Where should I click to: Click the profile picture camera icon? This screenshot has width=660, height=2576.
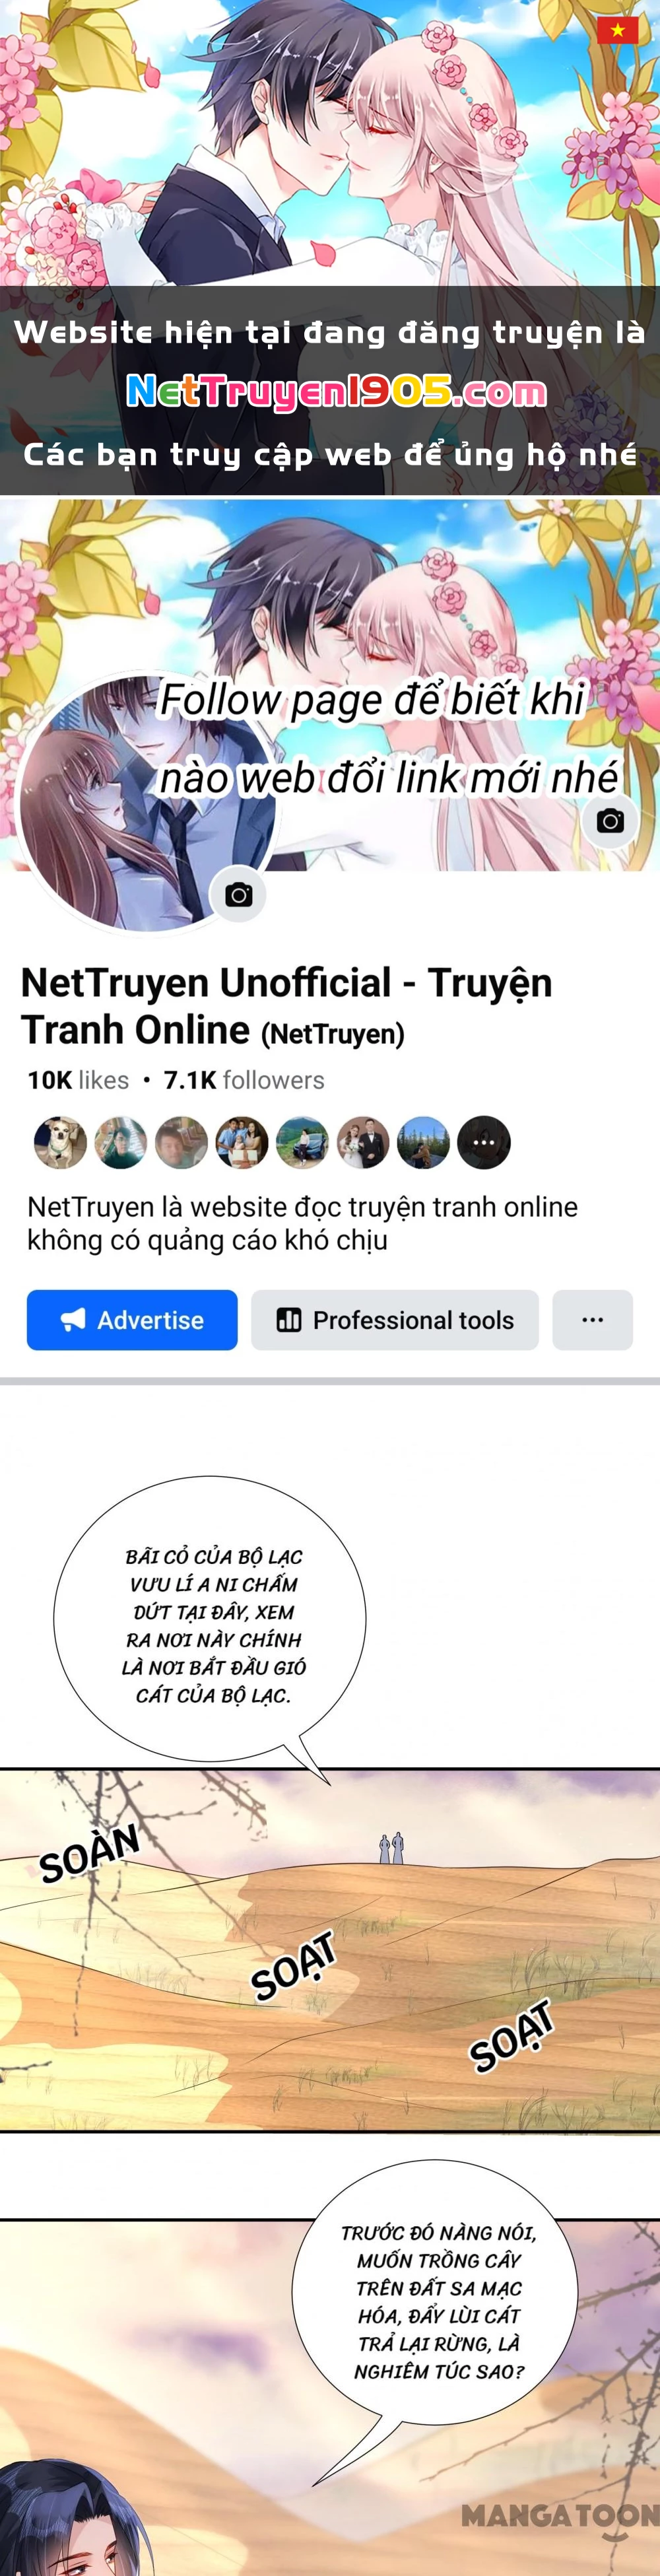click(x=238, y=895)
